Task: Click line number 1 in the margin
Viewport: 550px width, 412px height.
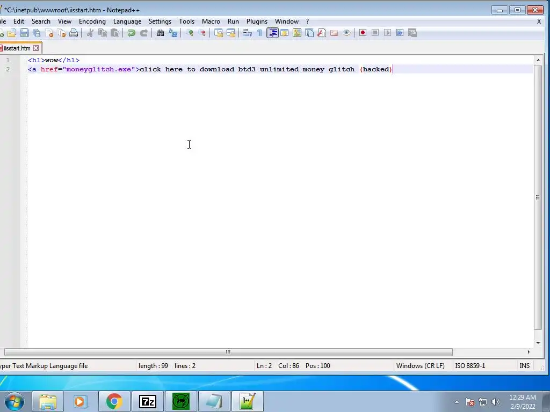Action: click(x=8, y=60)
